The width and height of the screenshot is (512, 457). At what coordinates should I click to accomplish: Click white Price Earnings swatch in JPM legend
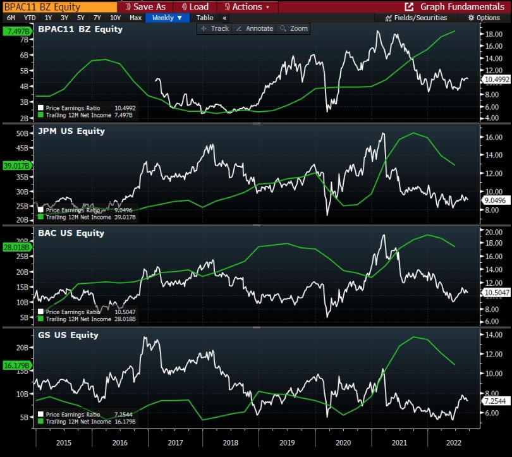(41, 210)
